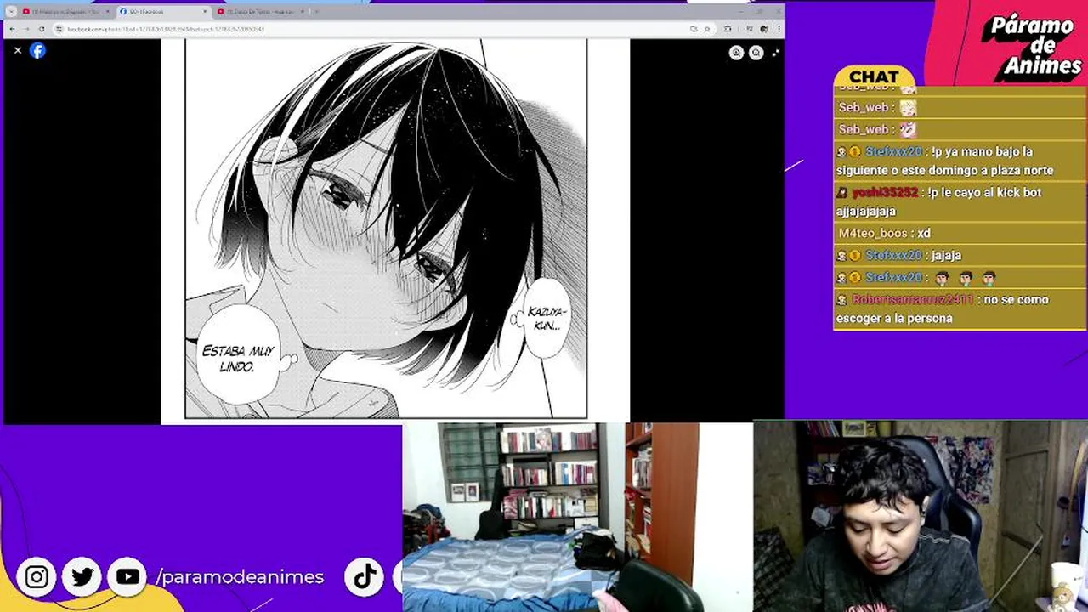1088x612 pixels.
Task: Click the Páramo de Animes logo
Action: click(x=1031, y=45)
